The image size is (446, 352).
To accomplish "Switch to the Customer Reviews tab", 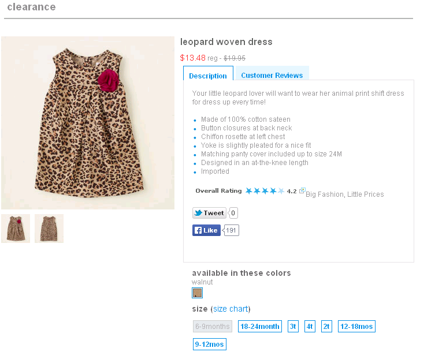I will click(x=272, y=75).
